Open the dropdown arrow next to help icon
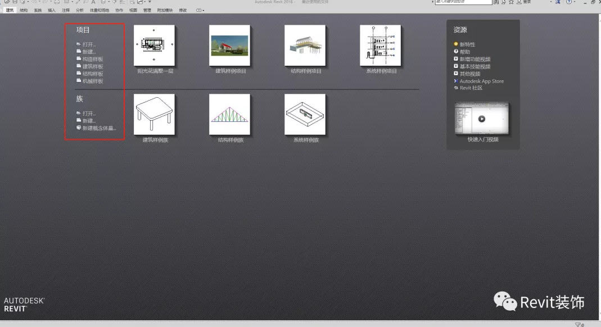The width and height of the screenshot is (601, 327). click(575, 2)
